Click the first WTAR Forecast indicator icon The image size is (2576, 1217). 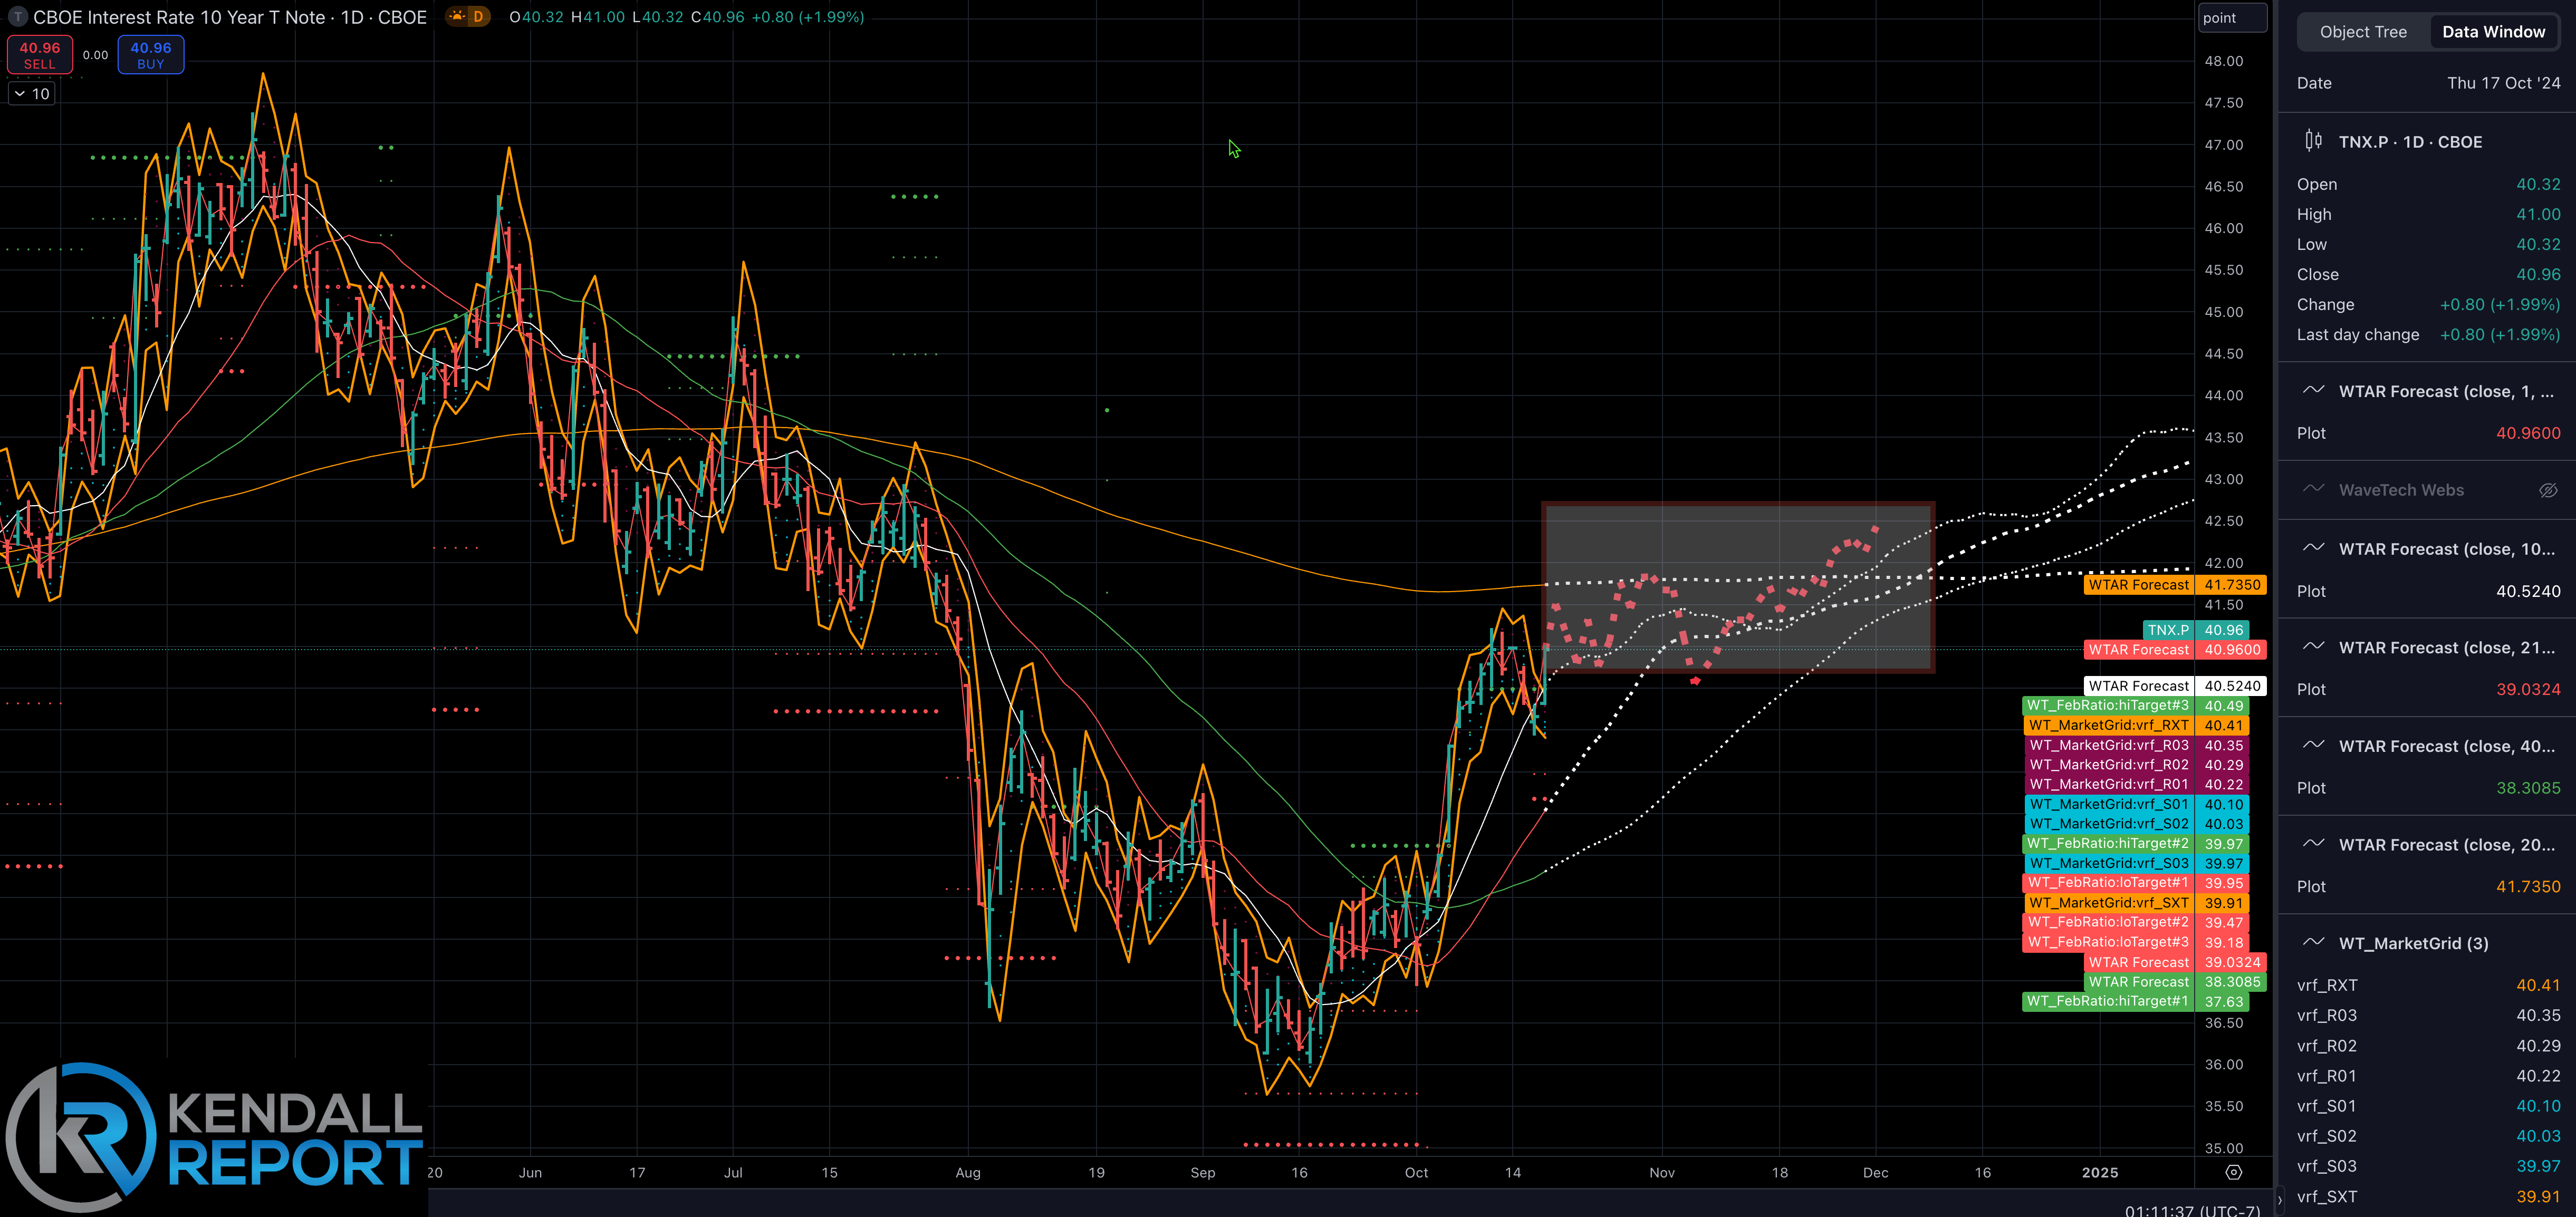coord(2313,390)
